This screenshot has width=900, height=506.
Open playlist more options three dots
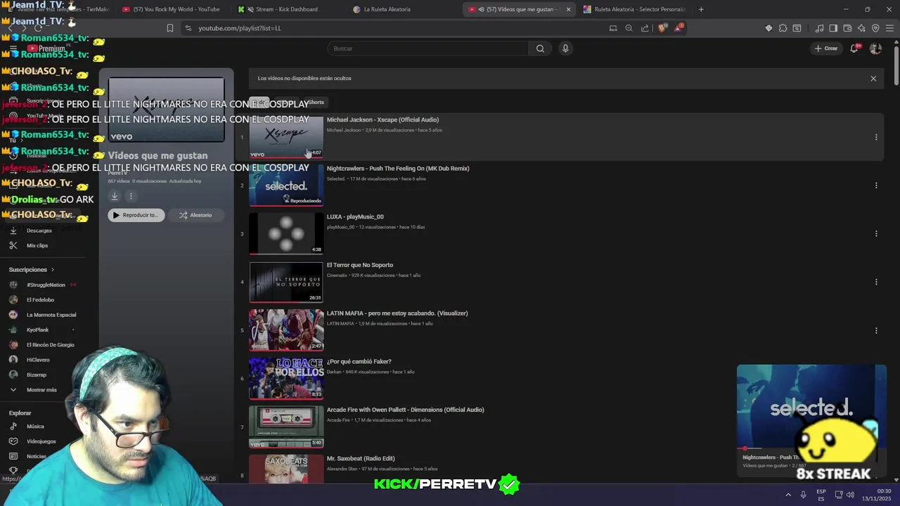point(130,196)
